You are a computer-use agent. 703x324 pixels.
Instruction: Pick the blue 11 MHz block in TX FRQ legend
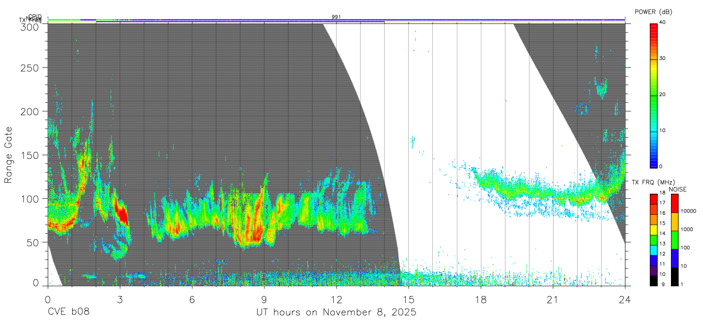tap(654, 259)
